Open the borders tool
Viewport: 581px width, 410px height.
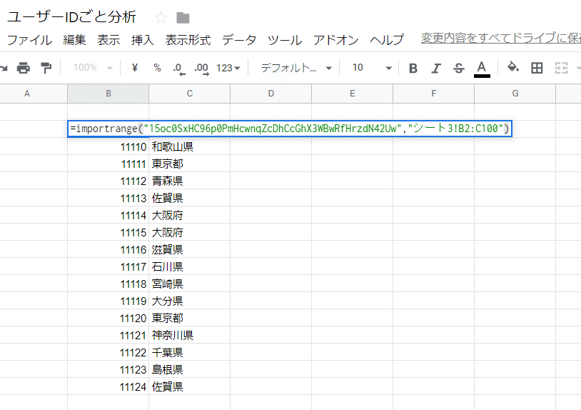click(537, 68)
